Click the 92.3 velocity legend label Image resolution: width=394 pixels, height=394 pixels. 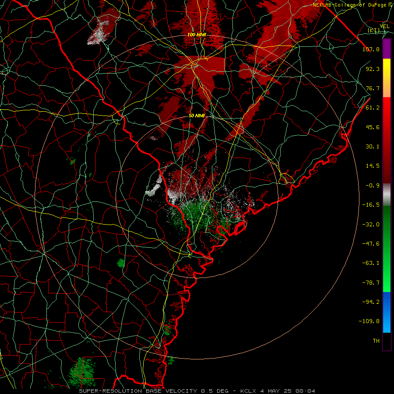click(373, 69)
